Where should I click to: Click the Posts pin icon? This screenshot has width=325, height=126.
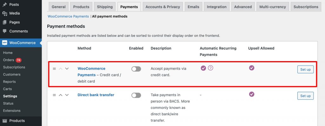(x=4, y=4)
